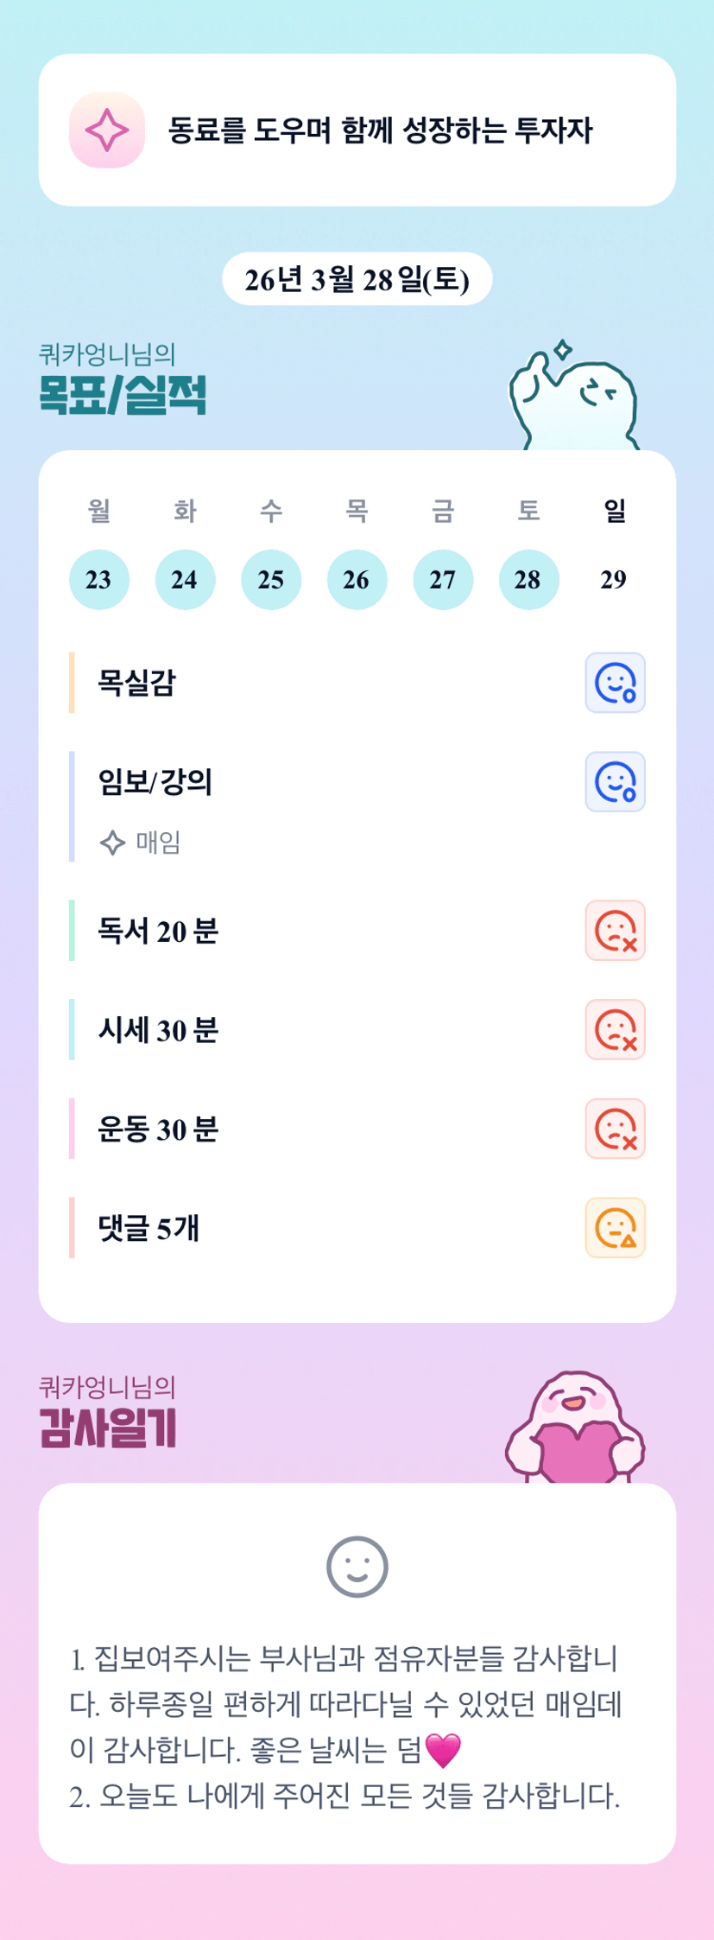Select Monday the 23rd
The height and width of the screenshot is (1940, 714).
point(99,580)
